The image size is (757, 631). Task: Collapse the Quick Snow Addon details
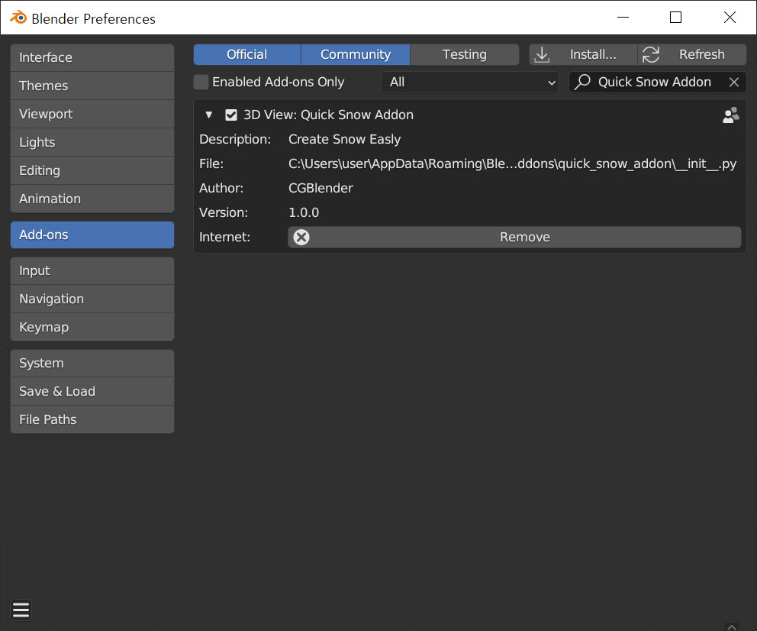point(209,115)
